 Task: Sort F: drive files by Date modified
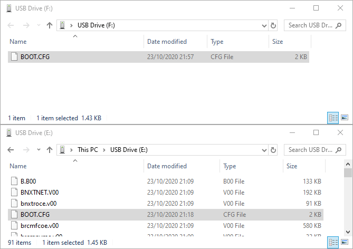pos(167,42)
